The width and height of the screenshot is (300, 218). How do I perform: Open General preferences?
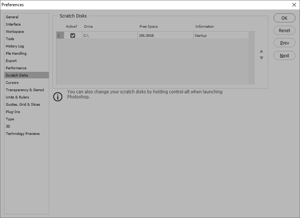click(x=26, y=17)
